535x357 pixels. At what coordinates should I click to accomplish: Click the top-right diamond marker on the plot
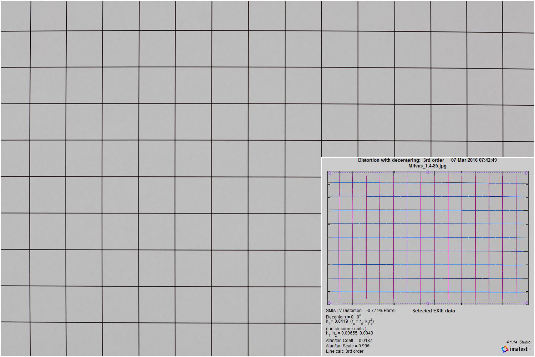[x=526, y=173]
